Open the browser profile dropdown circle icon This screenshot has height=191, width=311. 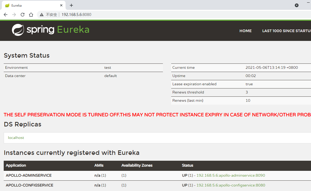tap(297, 5)
